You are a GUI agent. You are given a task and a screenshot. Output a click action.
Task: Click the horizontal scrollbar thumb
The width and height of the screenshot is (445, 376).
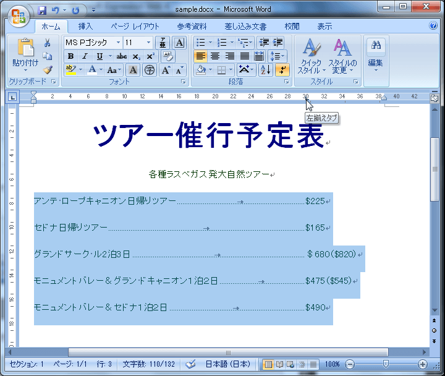(228, 352)
